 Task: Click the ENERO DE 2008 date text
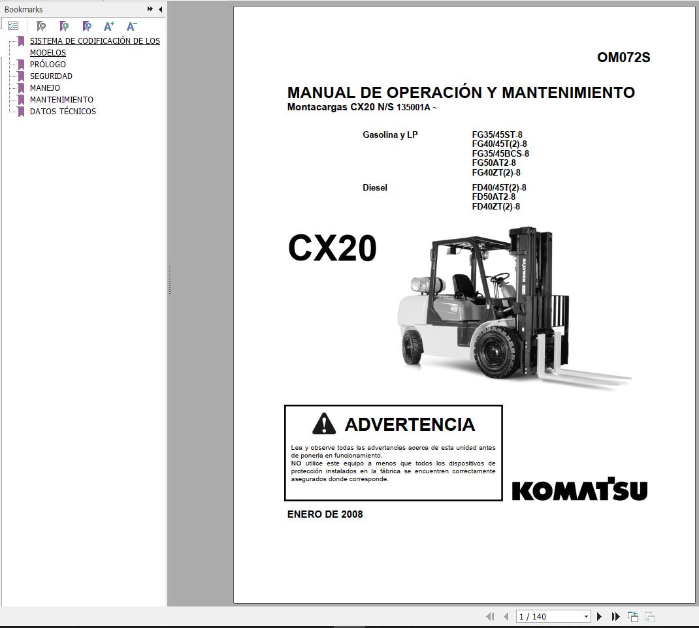click(x=325, y=514)
